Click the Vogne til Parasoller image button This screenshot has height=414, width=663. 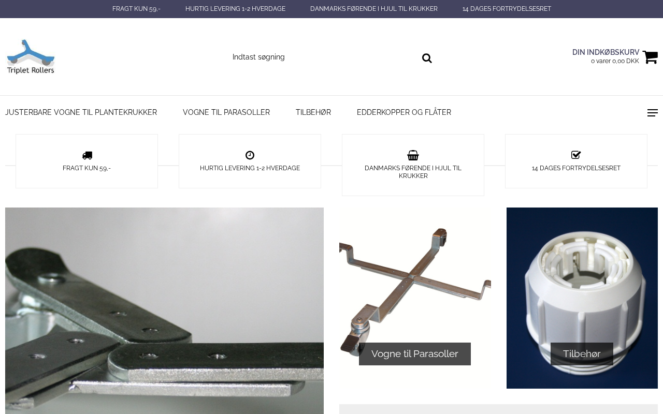[415, 354]
